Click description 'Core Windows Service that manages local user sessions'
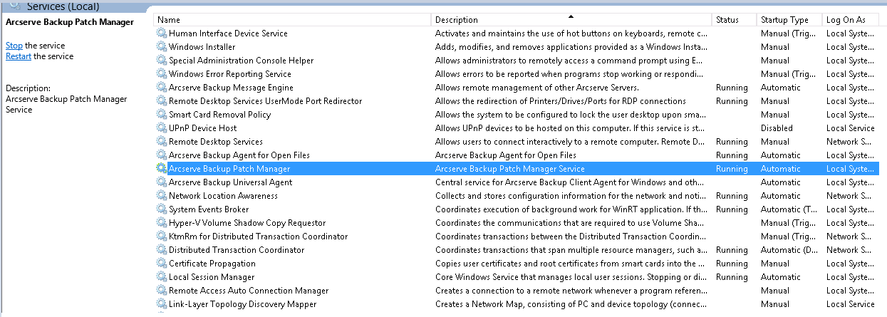 (x=571, y=277)
